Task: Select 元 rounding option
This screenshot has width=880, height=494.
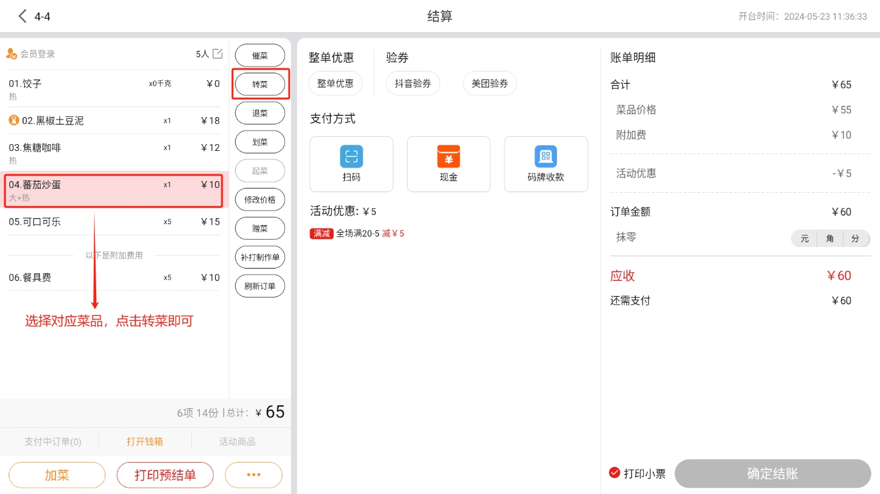Action: pos(804,238)
